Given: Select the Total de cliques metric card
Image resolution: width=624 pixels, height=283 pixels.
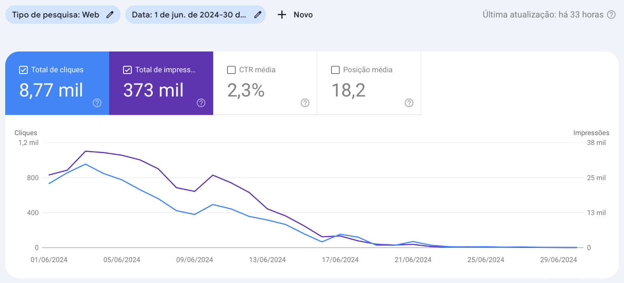Looking at the screenshot, I should [x=56, y=83].
